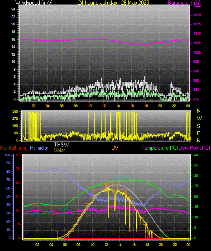Click the 1020 barometer scale value
This screenshot has width=211, height=251.
click(197, 15)
